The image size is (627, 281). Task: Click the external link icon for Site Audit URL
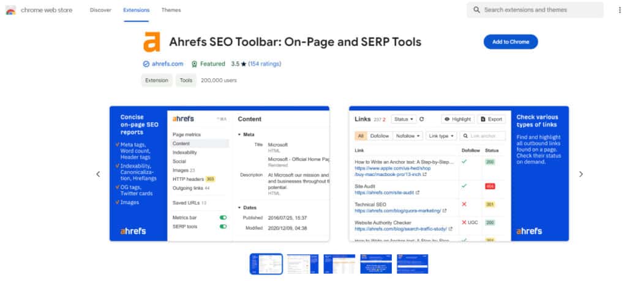[418, 192]
